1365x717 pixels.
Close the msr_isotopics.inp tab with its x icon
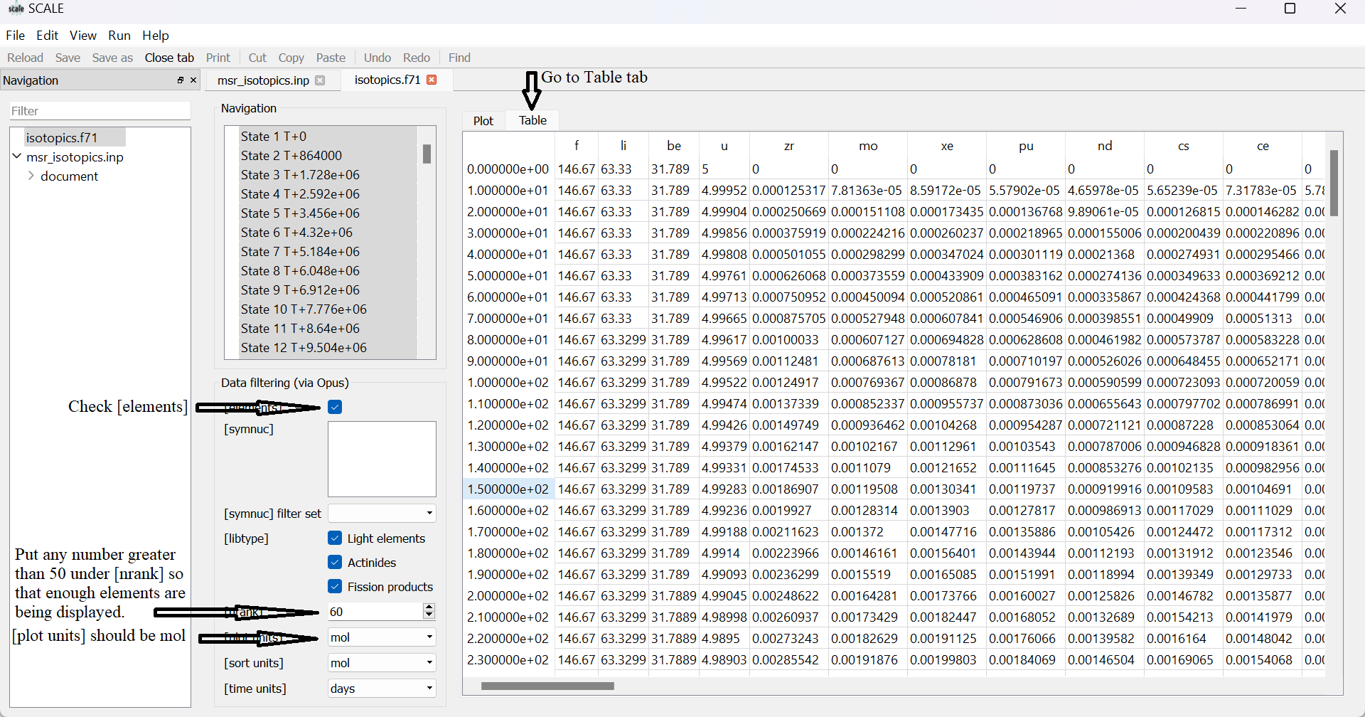[320, 80]
